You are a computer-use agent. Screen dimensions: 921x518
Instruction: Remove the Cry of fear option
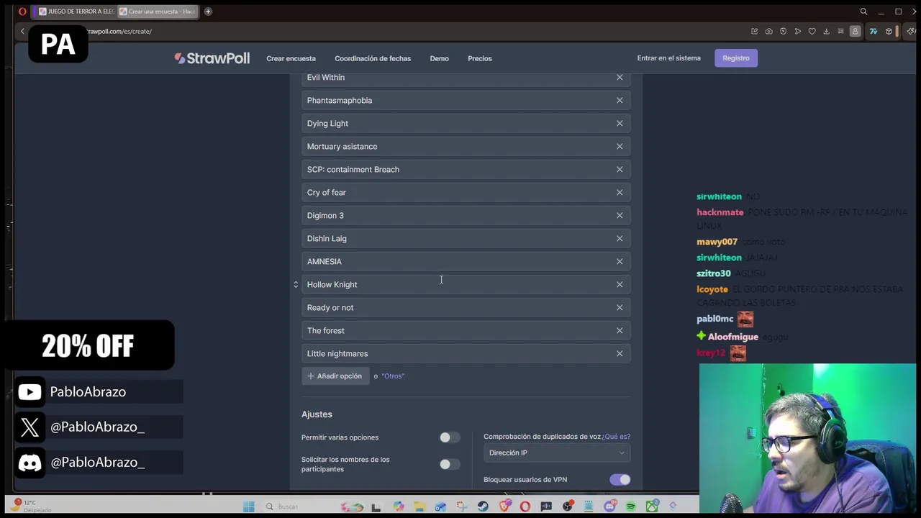tap(620, 192)
